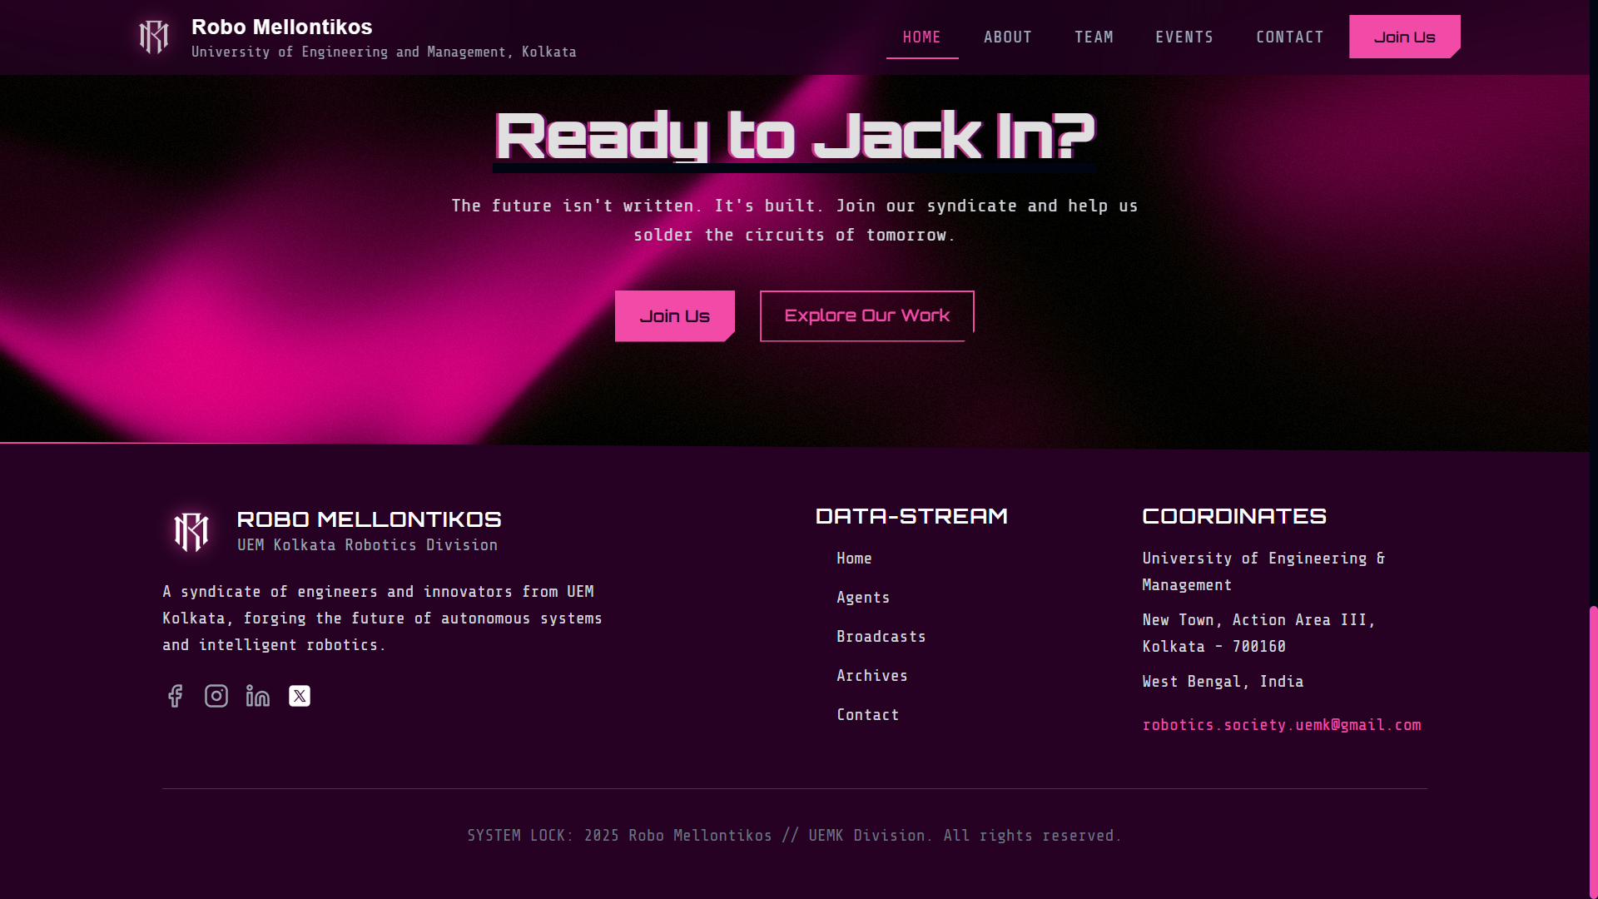This screenshot has width=1598, height=899.
Task: Go to the TEAM nav item
Action: coord(1094,37)
